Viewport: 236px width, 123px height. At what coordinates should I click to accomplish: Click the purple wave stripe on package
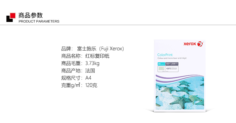[x=179, y=78]
